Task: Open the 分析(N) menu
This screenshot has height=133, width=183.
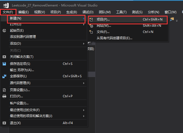Action: pyautogui.click(x=153, y=12)
